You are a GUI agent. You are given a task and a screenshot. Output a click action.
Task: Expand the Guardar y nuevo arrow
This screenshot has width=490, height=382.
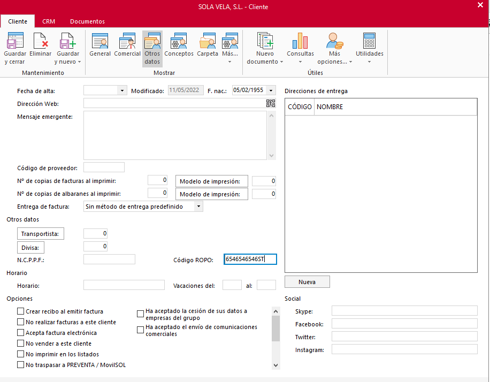tap(79, 62)
